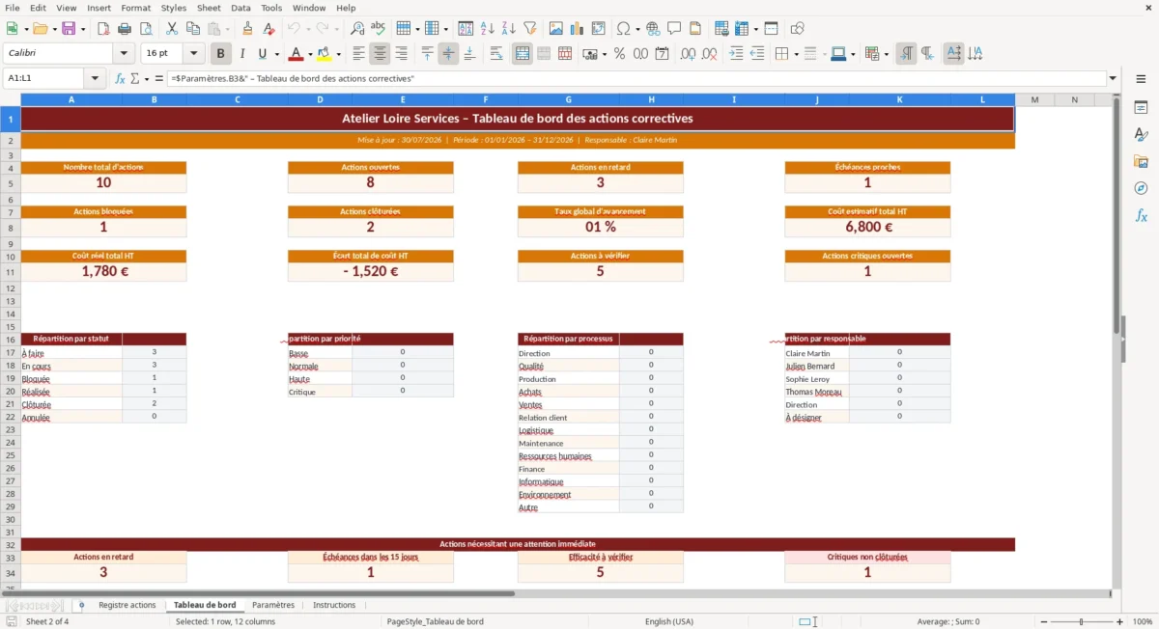This screenshot has height=629, width=1159.
Task: Expand the formula bar
Action: [1113, 78]
